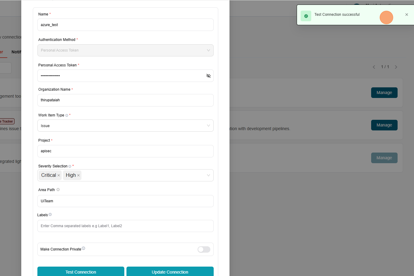Click the Update Connection button
This screenshot has width=414, height=276.
170,272
